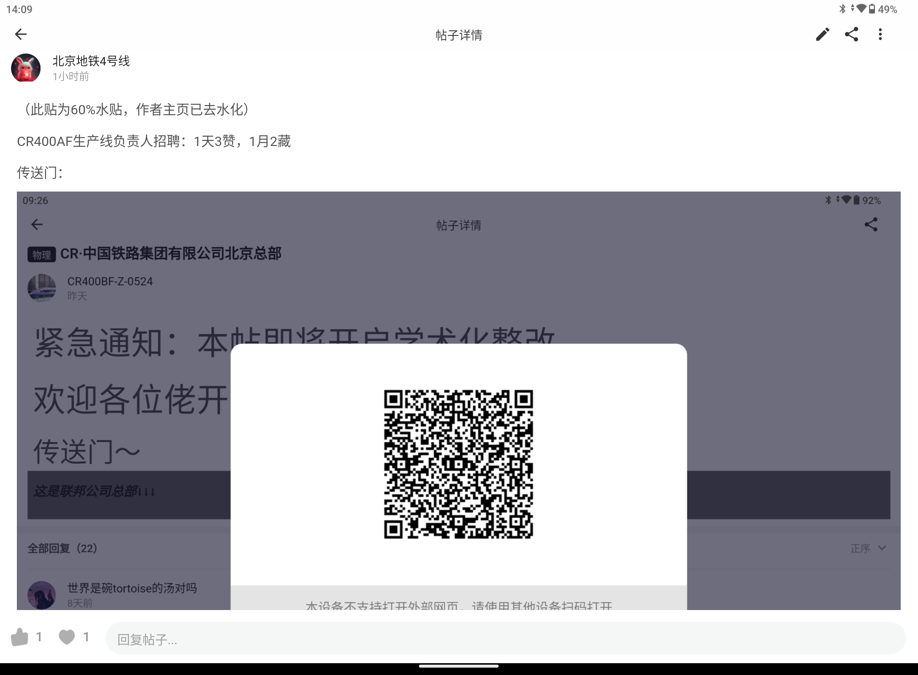
Task: Tap the navigation gesture bar at bottom
Action: point(459,667)
